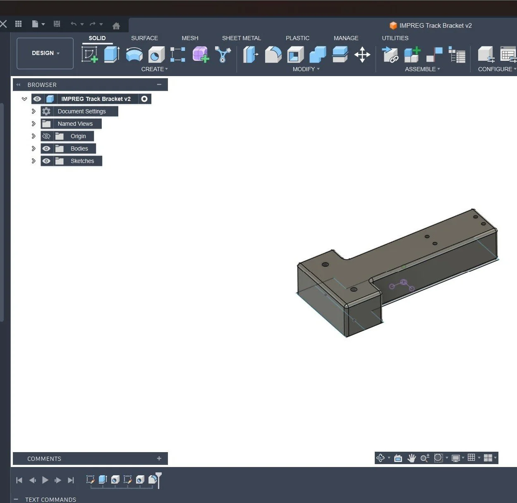Open the DESIGN workspace dropdown
The image size is (517, 503).
[x=45, y=53]
